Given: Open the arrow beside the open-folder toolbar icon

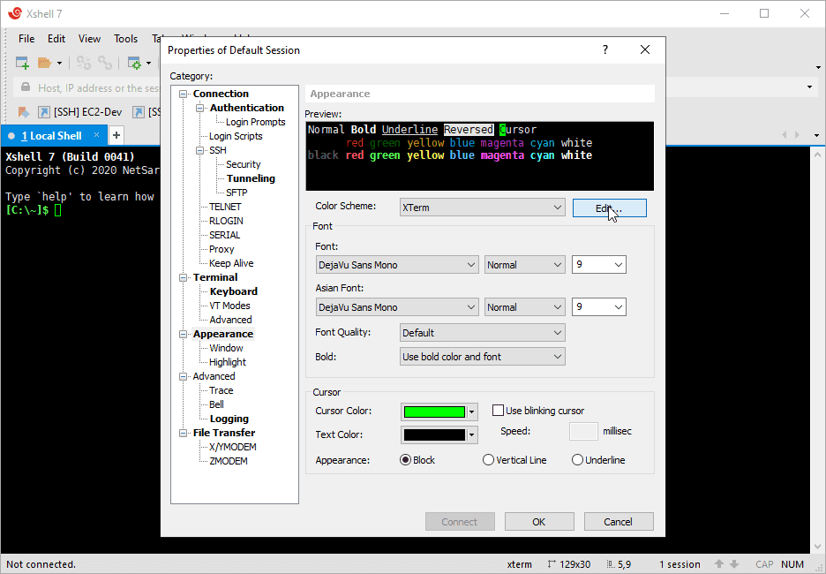Looking at the screenshot, I should [x=59, y=64].
